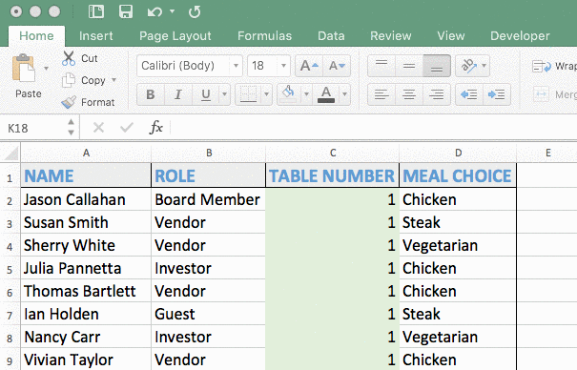Toggle Bold formatting
The height and width of the screenshot is (370, 577).
tap(151, 94)
